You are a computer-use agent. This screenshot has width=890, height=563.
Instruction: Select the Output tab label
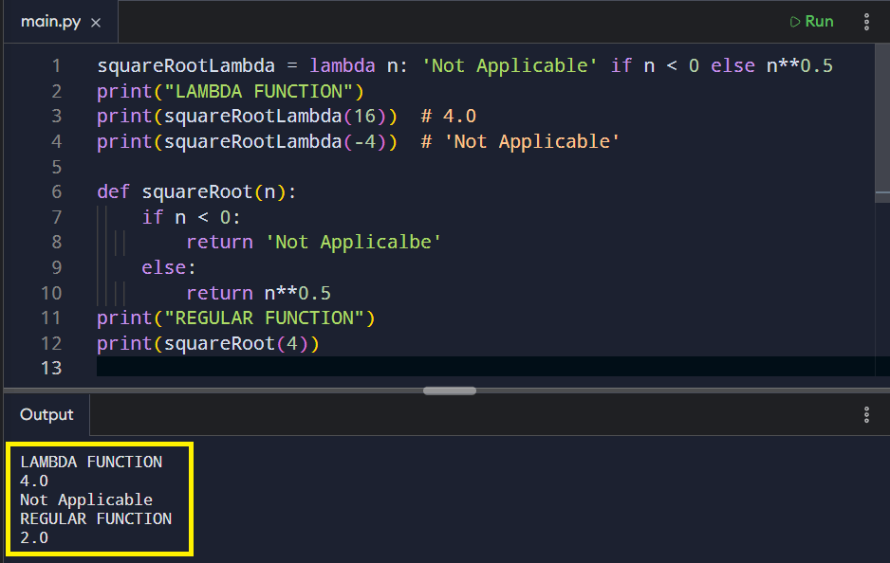point(45,414)
